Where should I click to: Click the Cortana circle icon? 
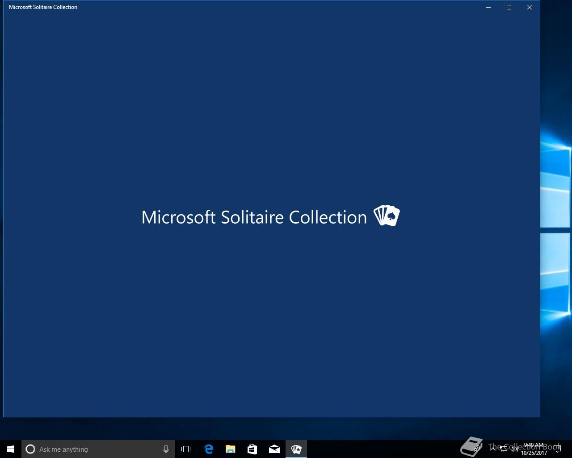tap(30, 449)
